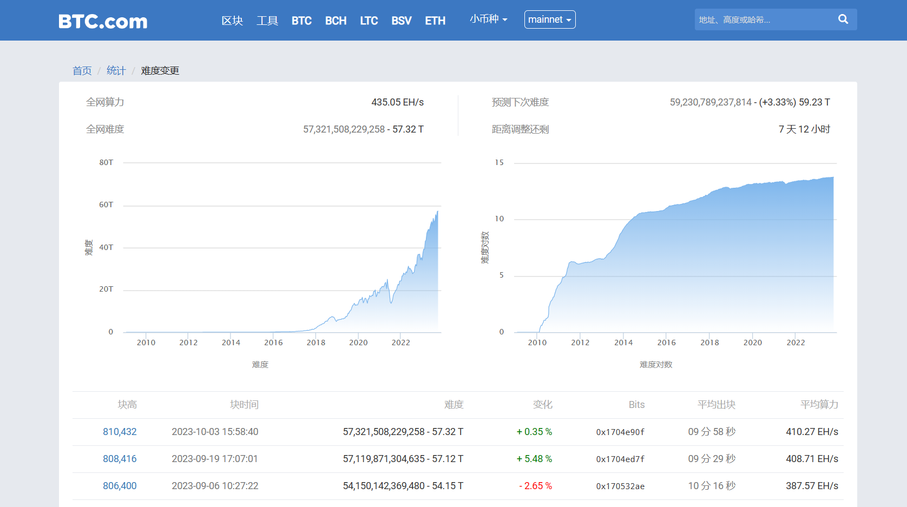Click the Bits column header

tap(637, 405)
